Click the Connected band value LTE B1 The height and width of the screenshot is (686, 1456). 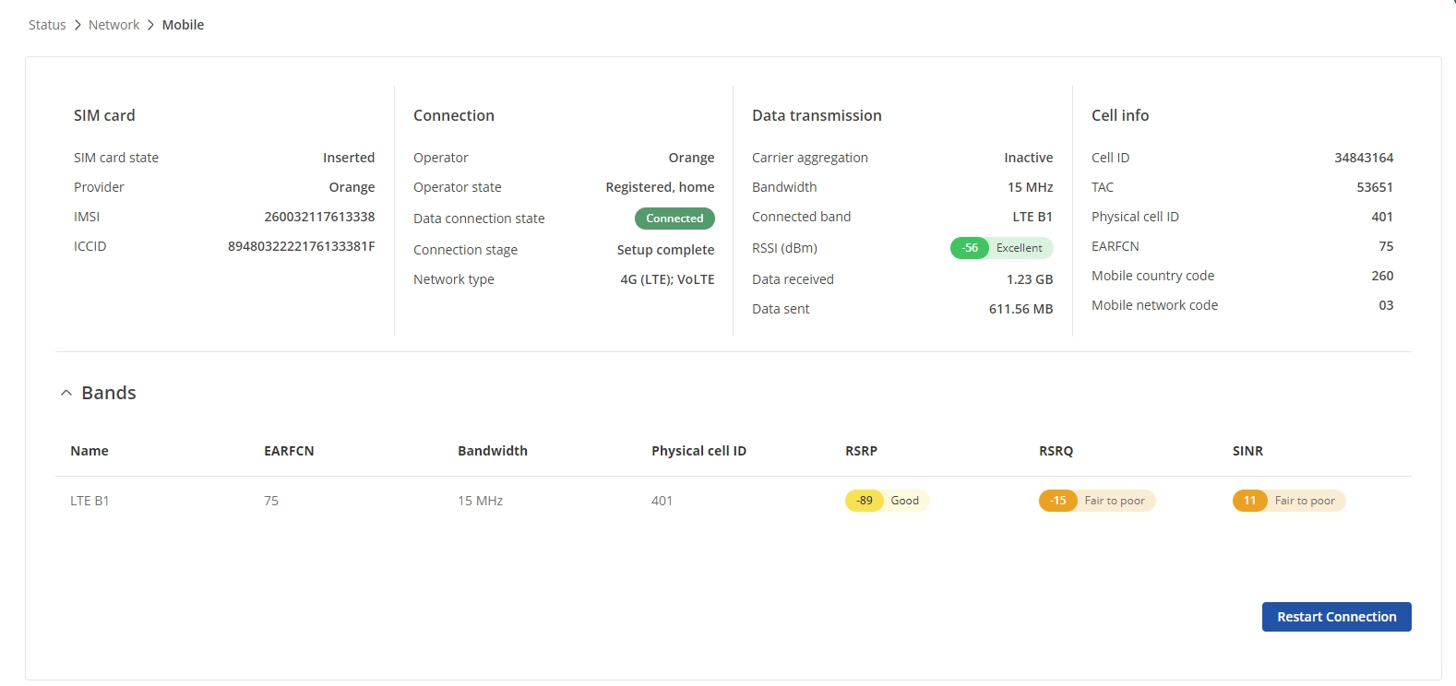[1032, 217]
